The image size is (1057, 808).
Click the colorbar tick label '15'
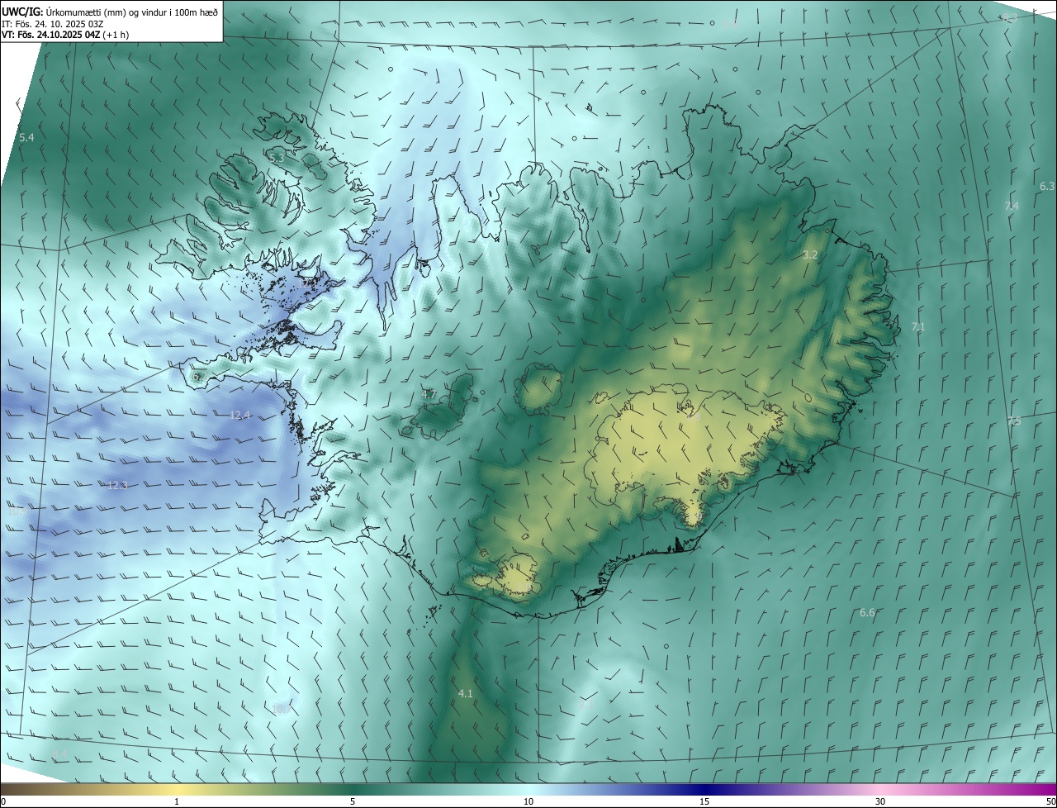[x=704, y=801]
